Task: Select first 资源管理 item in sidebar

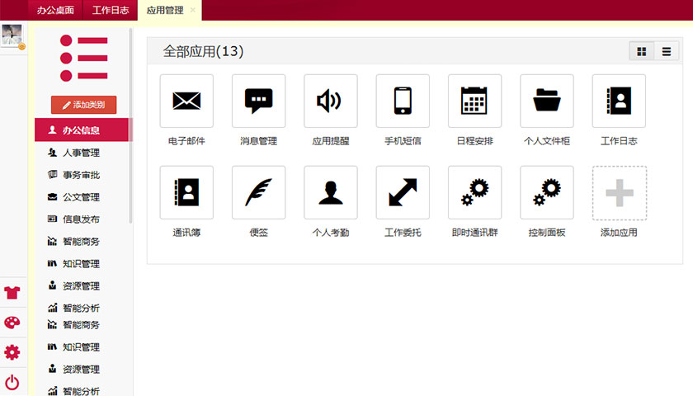Action: click(82, 285)
